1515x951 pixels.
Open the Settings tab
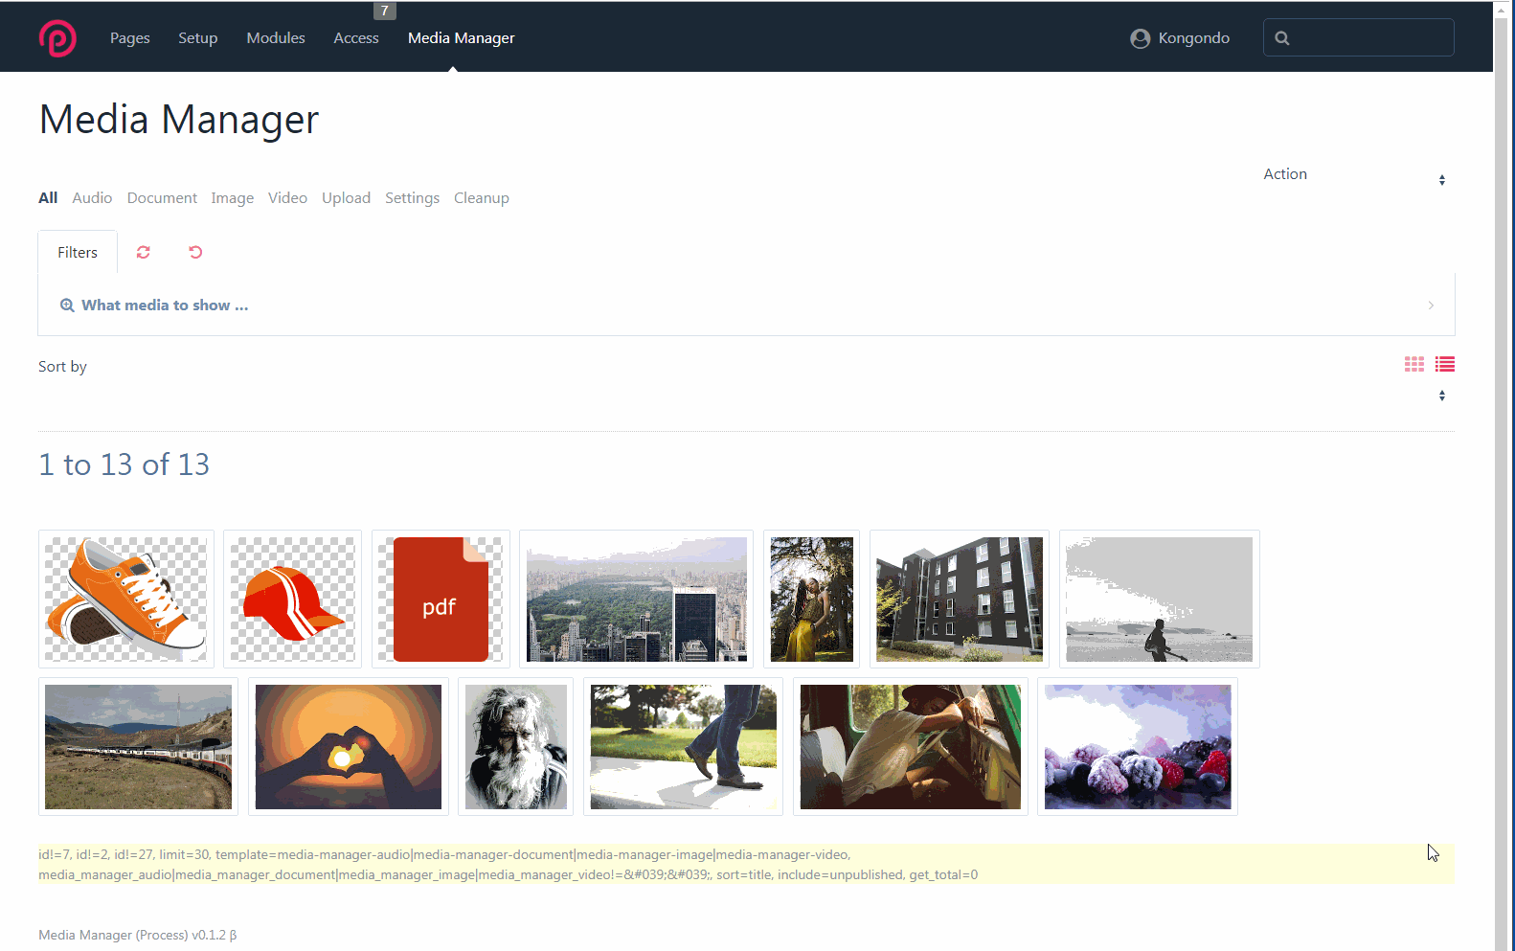(x=412, y=198)
